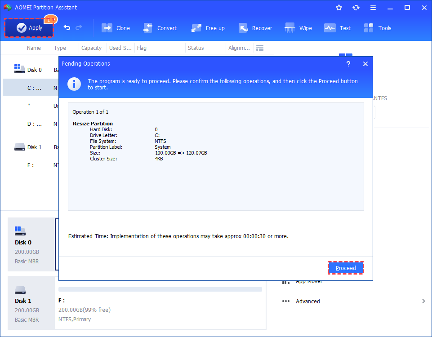Screen dimensions: 432x337
Task: Sort by Type column header
Action: 60,48
